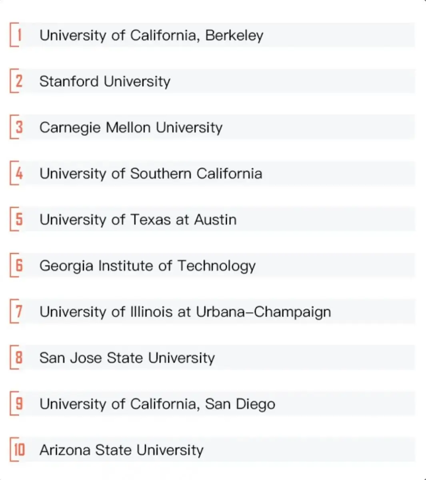This screenshot has height=480, width=426.
Task: Choose University of California, San Diego
Action: [x=157, y=404]
